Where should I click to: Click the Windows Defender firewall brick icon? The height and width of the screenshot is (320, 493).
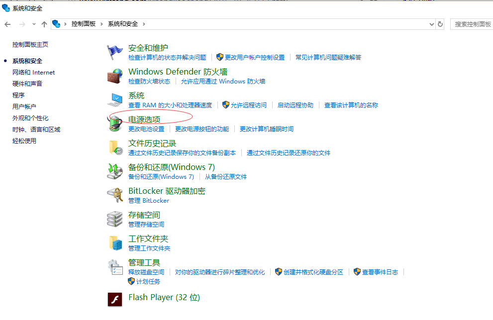point(115,76)
